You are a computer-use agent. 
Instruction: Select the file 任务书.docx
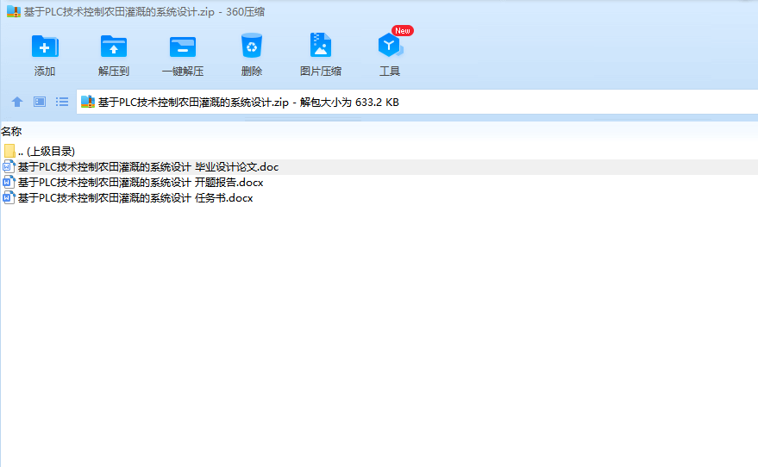(x=379, y=197)
